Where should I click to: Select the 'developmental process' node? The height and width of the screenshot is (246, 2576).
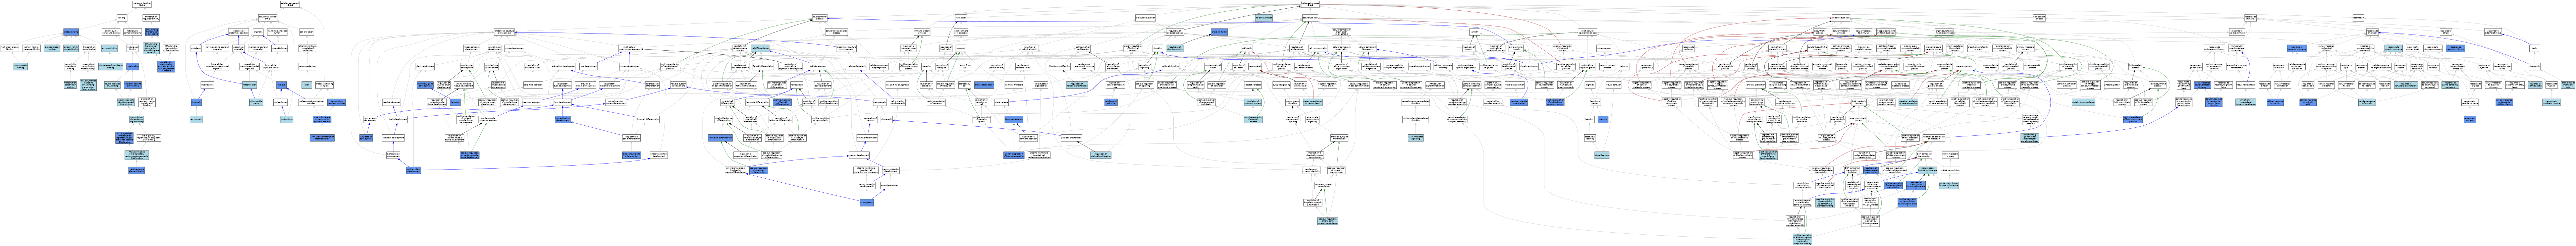pyautogui.click(x=820, y=18)
